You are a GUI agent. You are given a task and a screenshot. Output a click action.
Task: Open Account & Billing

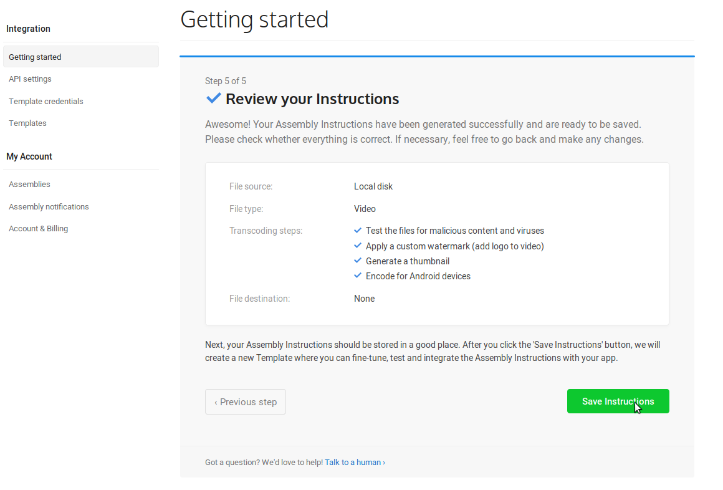[39, 229]
